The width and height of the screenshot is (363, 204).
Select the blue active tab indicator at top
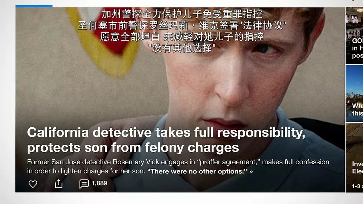pos(34,6)
